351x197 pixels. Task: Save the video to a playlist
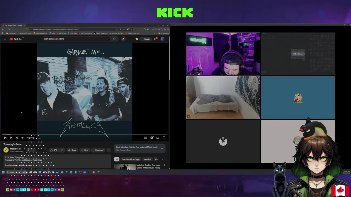tap(84, 150)
